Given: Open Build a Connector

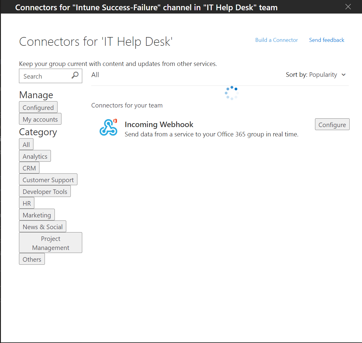Looking at the screenshot, I should pyautogui.click(x=276, y=40).
